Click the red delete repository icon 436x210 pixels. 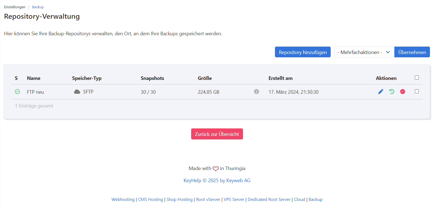(403, 91)
